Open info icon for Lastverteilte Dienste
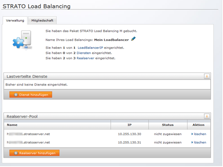This screenshot has width=223, height=167. click(x=207, y=76)
